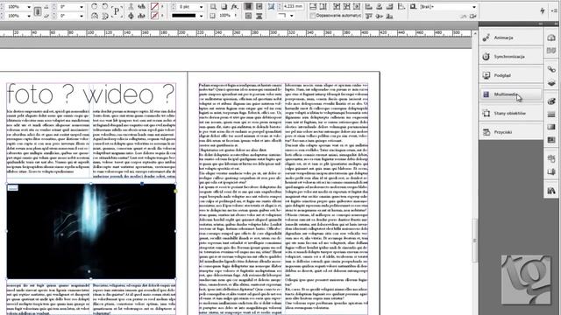Image resolution: width=561 pixels, height=315 pixels.
Task: Open the Synchronizacja panel
Action: click(x=510, y=56)
